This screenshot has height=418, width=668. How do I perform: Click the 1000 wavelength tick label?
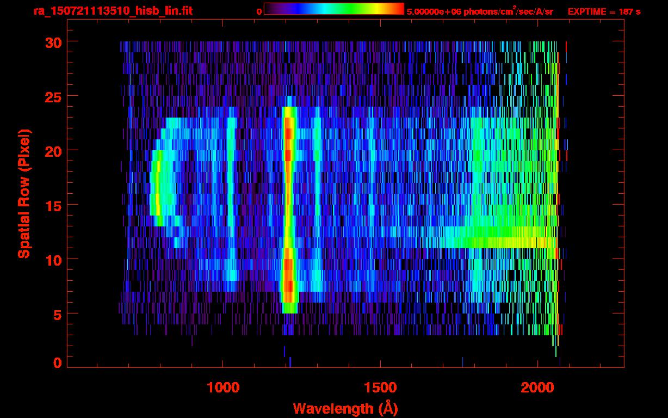pyautogui.click(x=222, y=388)
